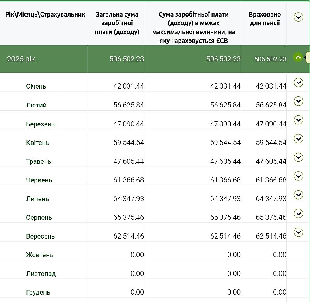Image resolution: width=310 pixels, height=302 pixels.
Task: Select the Січень month label
Action: tap(36, 86)
